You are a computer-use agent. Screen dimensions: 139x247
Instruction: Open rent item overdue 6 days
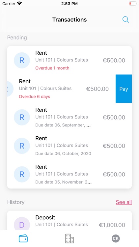tap(62, 89)
